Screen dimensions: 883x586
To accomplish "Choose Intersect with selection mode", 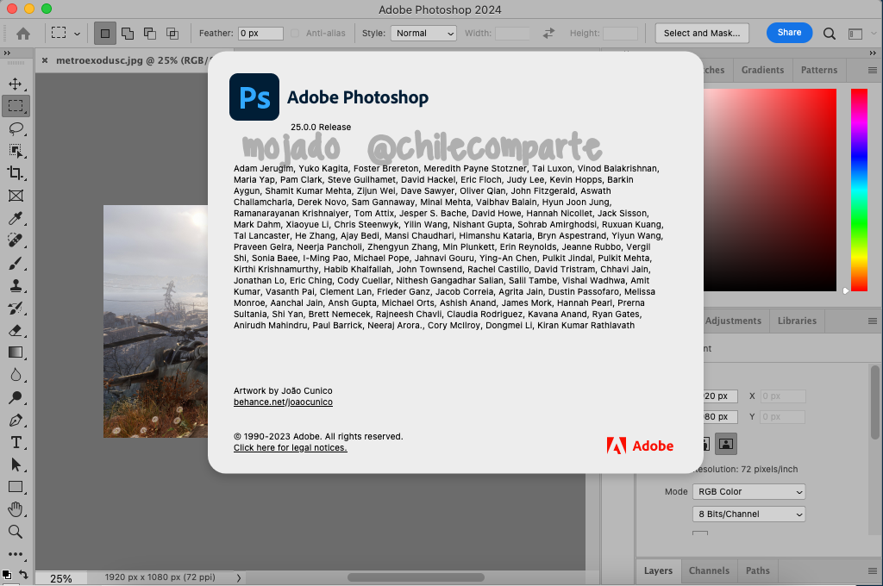I will click(172, 34).
